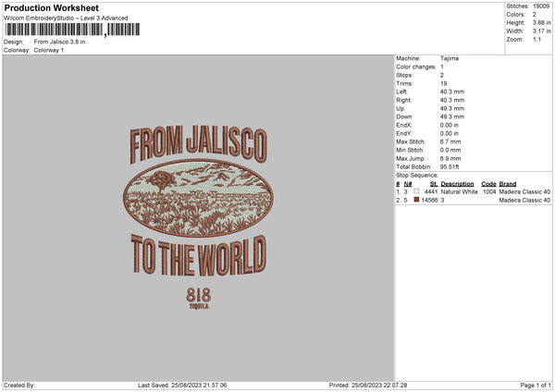The height and width of the screenshot is (392, 555).
Task: Click the Brand column header
Action: coord(508,184)
